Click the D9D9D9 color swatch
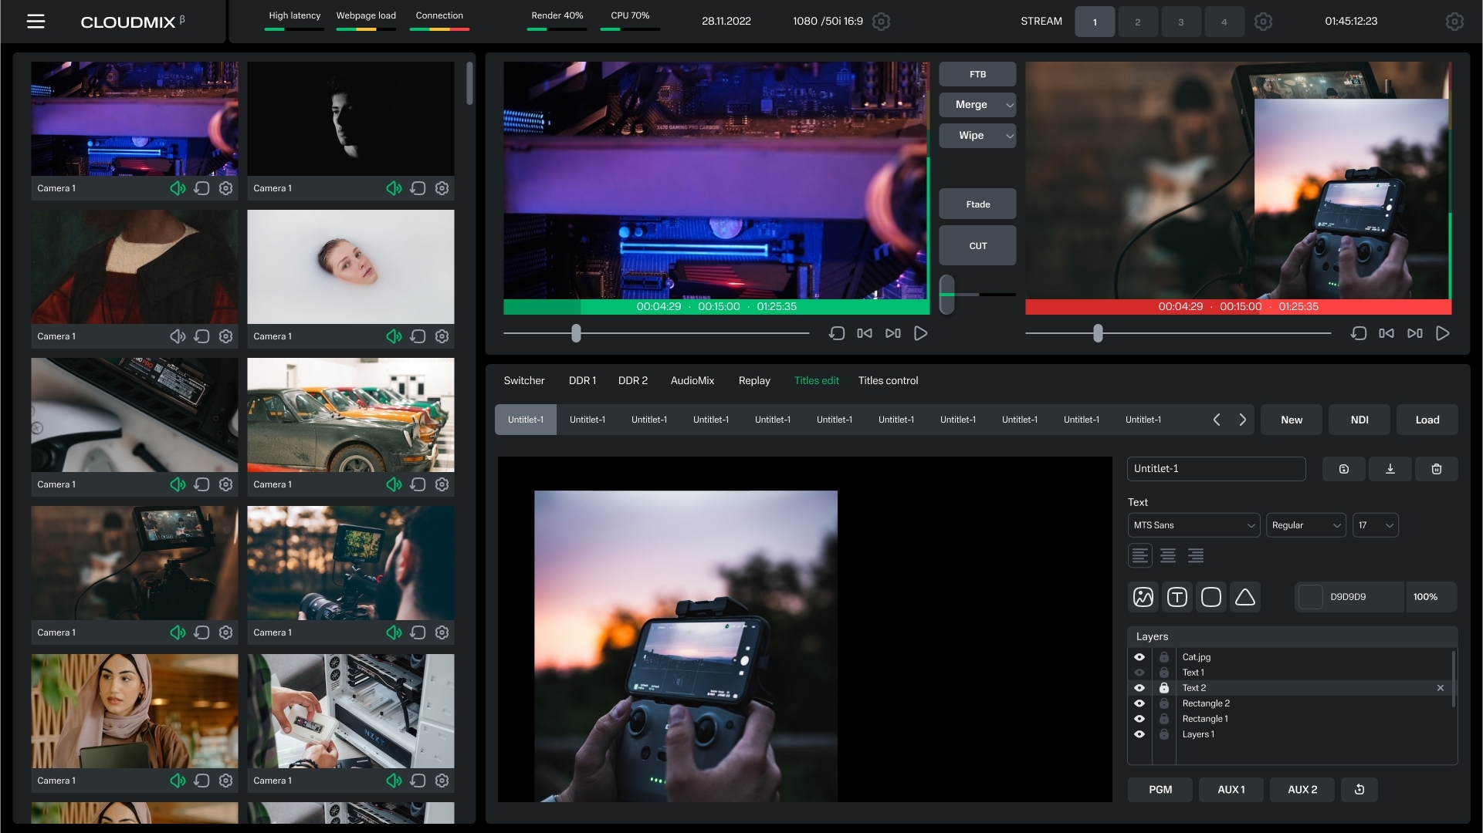1483x833 pixels. click(x=1310, y=597)
